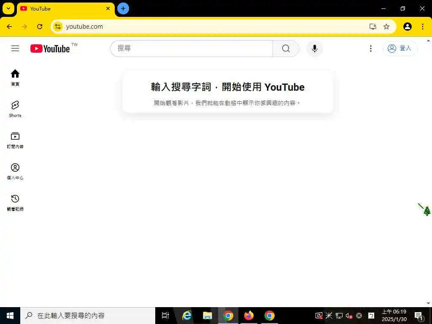Viewport: 432px width, 324px height.
Task: Open YouTube settings three-dot menu
Action: point(370,49)
